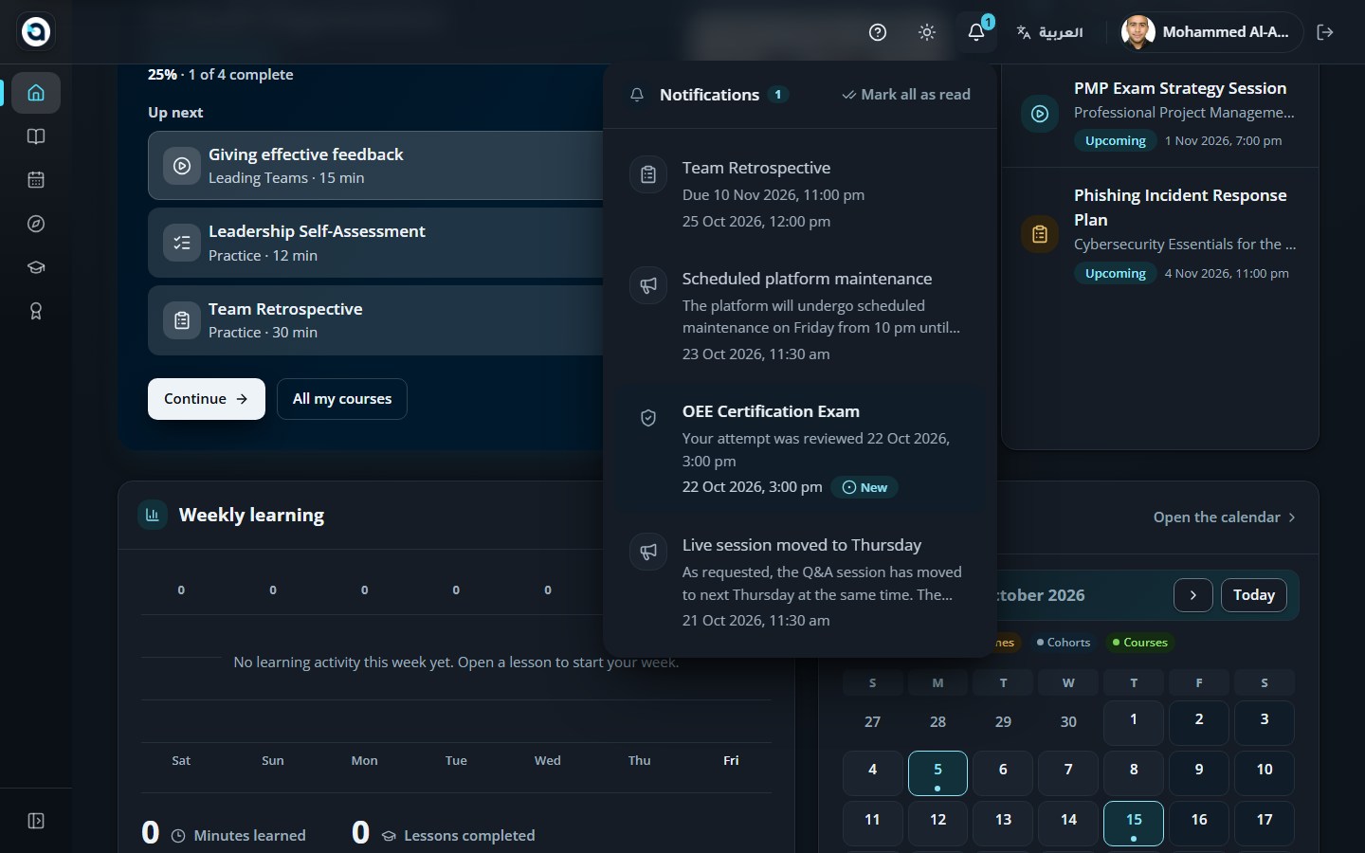Open the Scheduled platform maintenance notification

tap(800, 316)
